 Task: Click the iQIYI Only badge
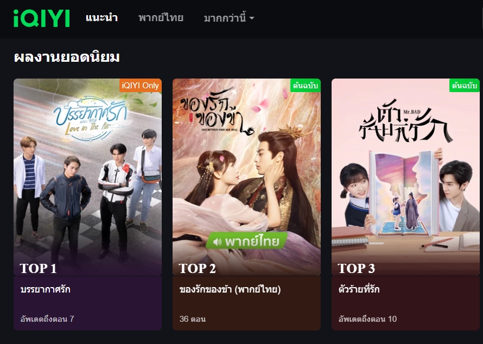[x=141, y=86]
